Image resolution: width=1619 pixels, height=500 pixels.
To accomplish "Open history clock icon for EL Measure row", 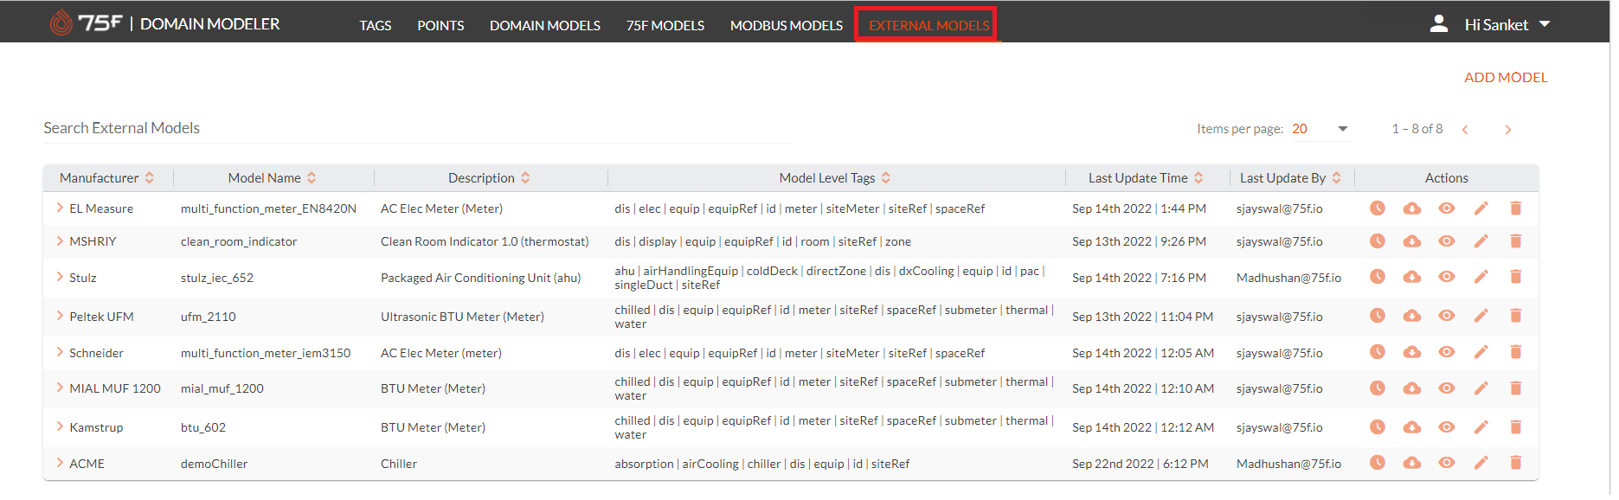I will (1378, 208).
